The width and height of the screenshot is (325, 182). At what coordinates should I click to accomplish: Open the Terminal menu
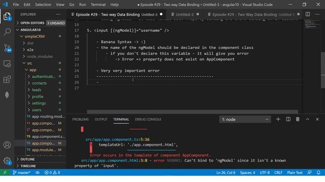(98, 5)
